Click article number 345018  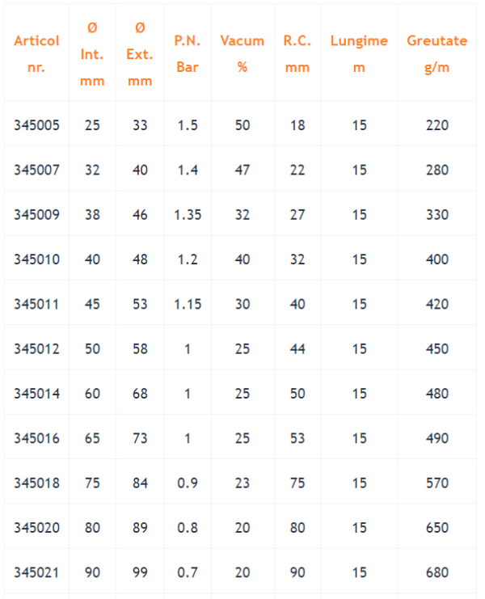(x=36, y=483)
